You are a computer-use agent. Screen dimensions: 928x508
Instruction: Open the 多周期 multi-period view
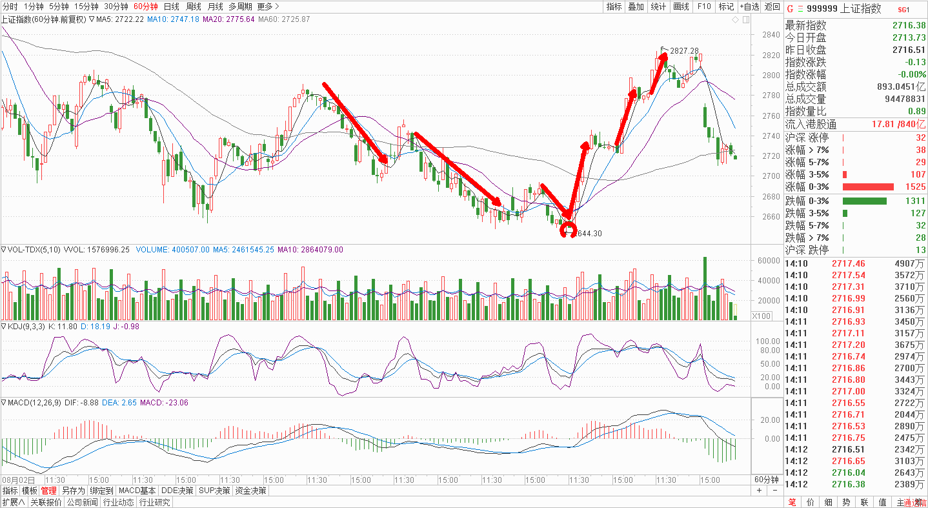coord(241,6)
